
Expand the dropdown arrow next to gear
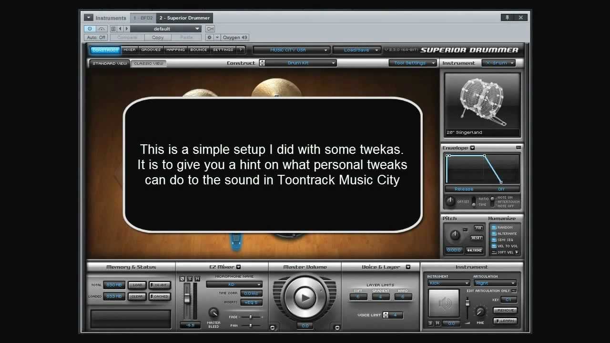coord(217,37)
